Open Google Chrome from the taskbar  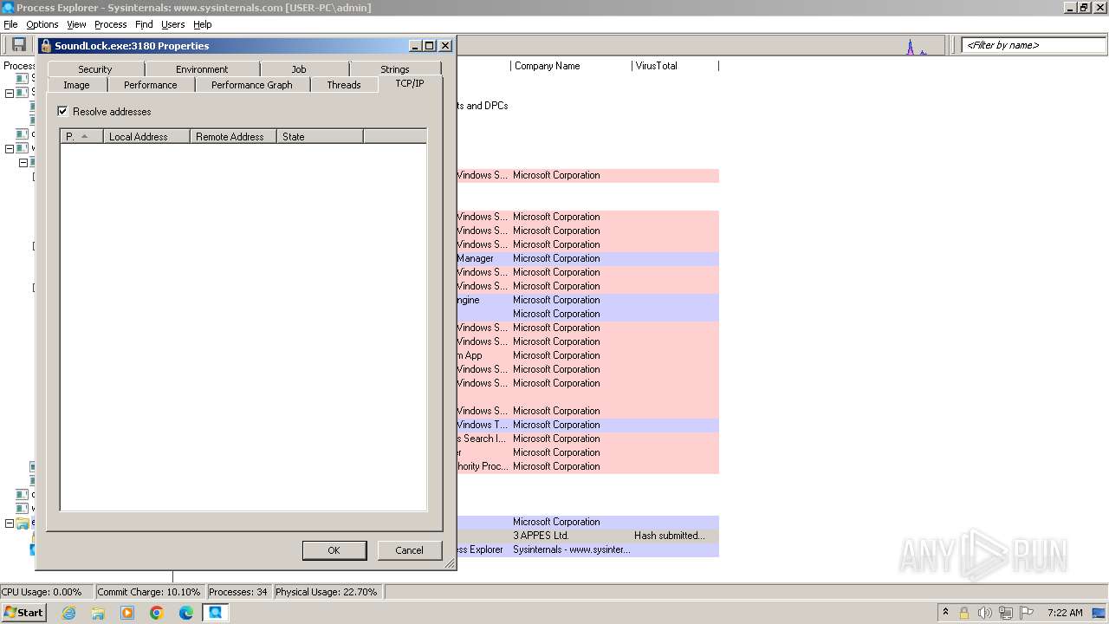point(157,613)
